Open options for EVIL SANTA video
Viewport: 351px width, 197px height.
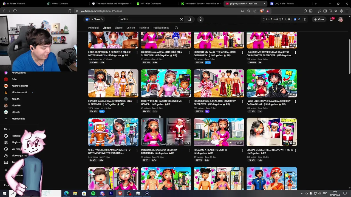190,150
